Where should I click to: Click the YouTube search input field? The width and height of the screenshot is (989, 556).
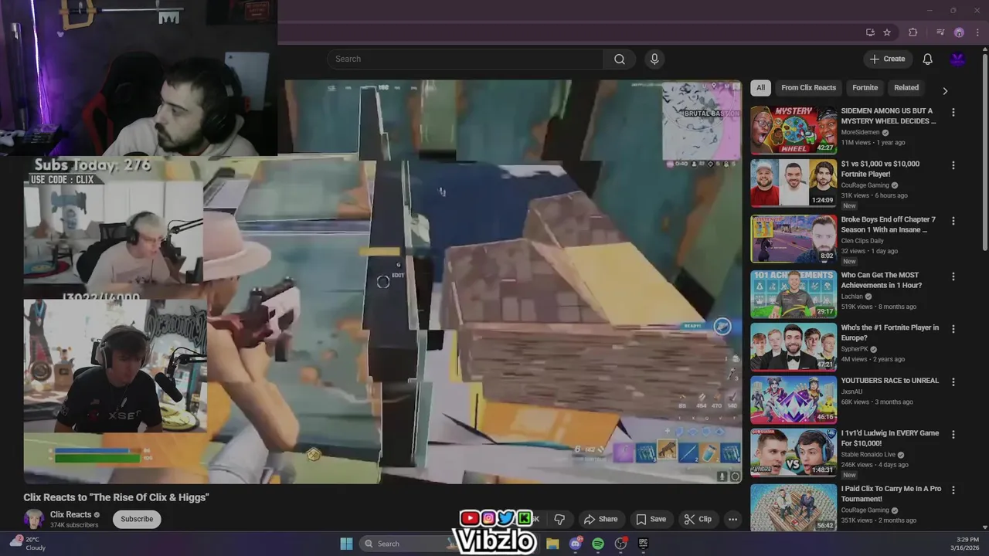[x=465, y=59]
